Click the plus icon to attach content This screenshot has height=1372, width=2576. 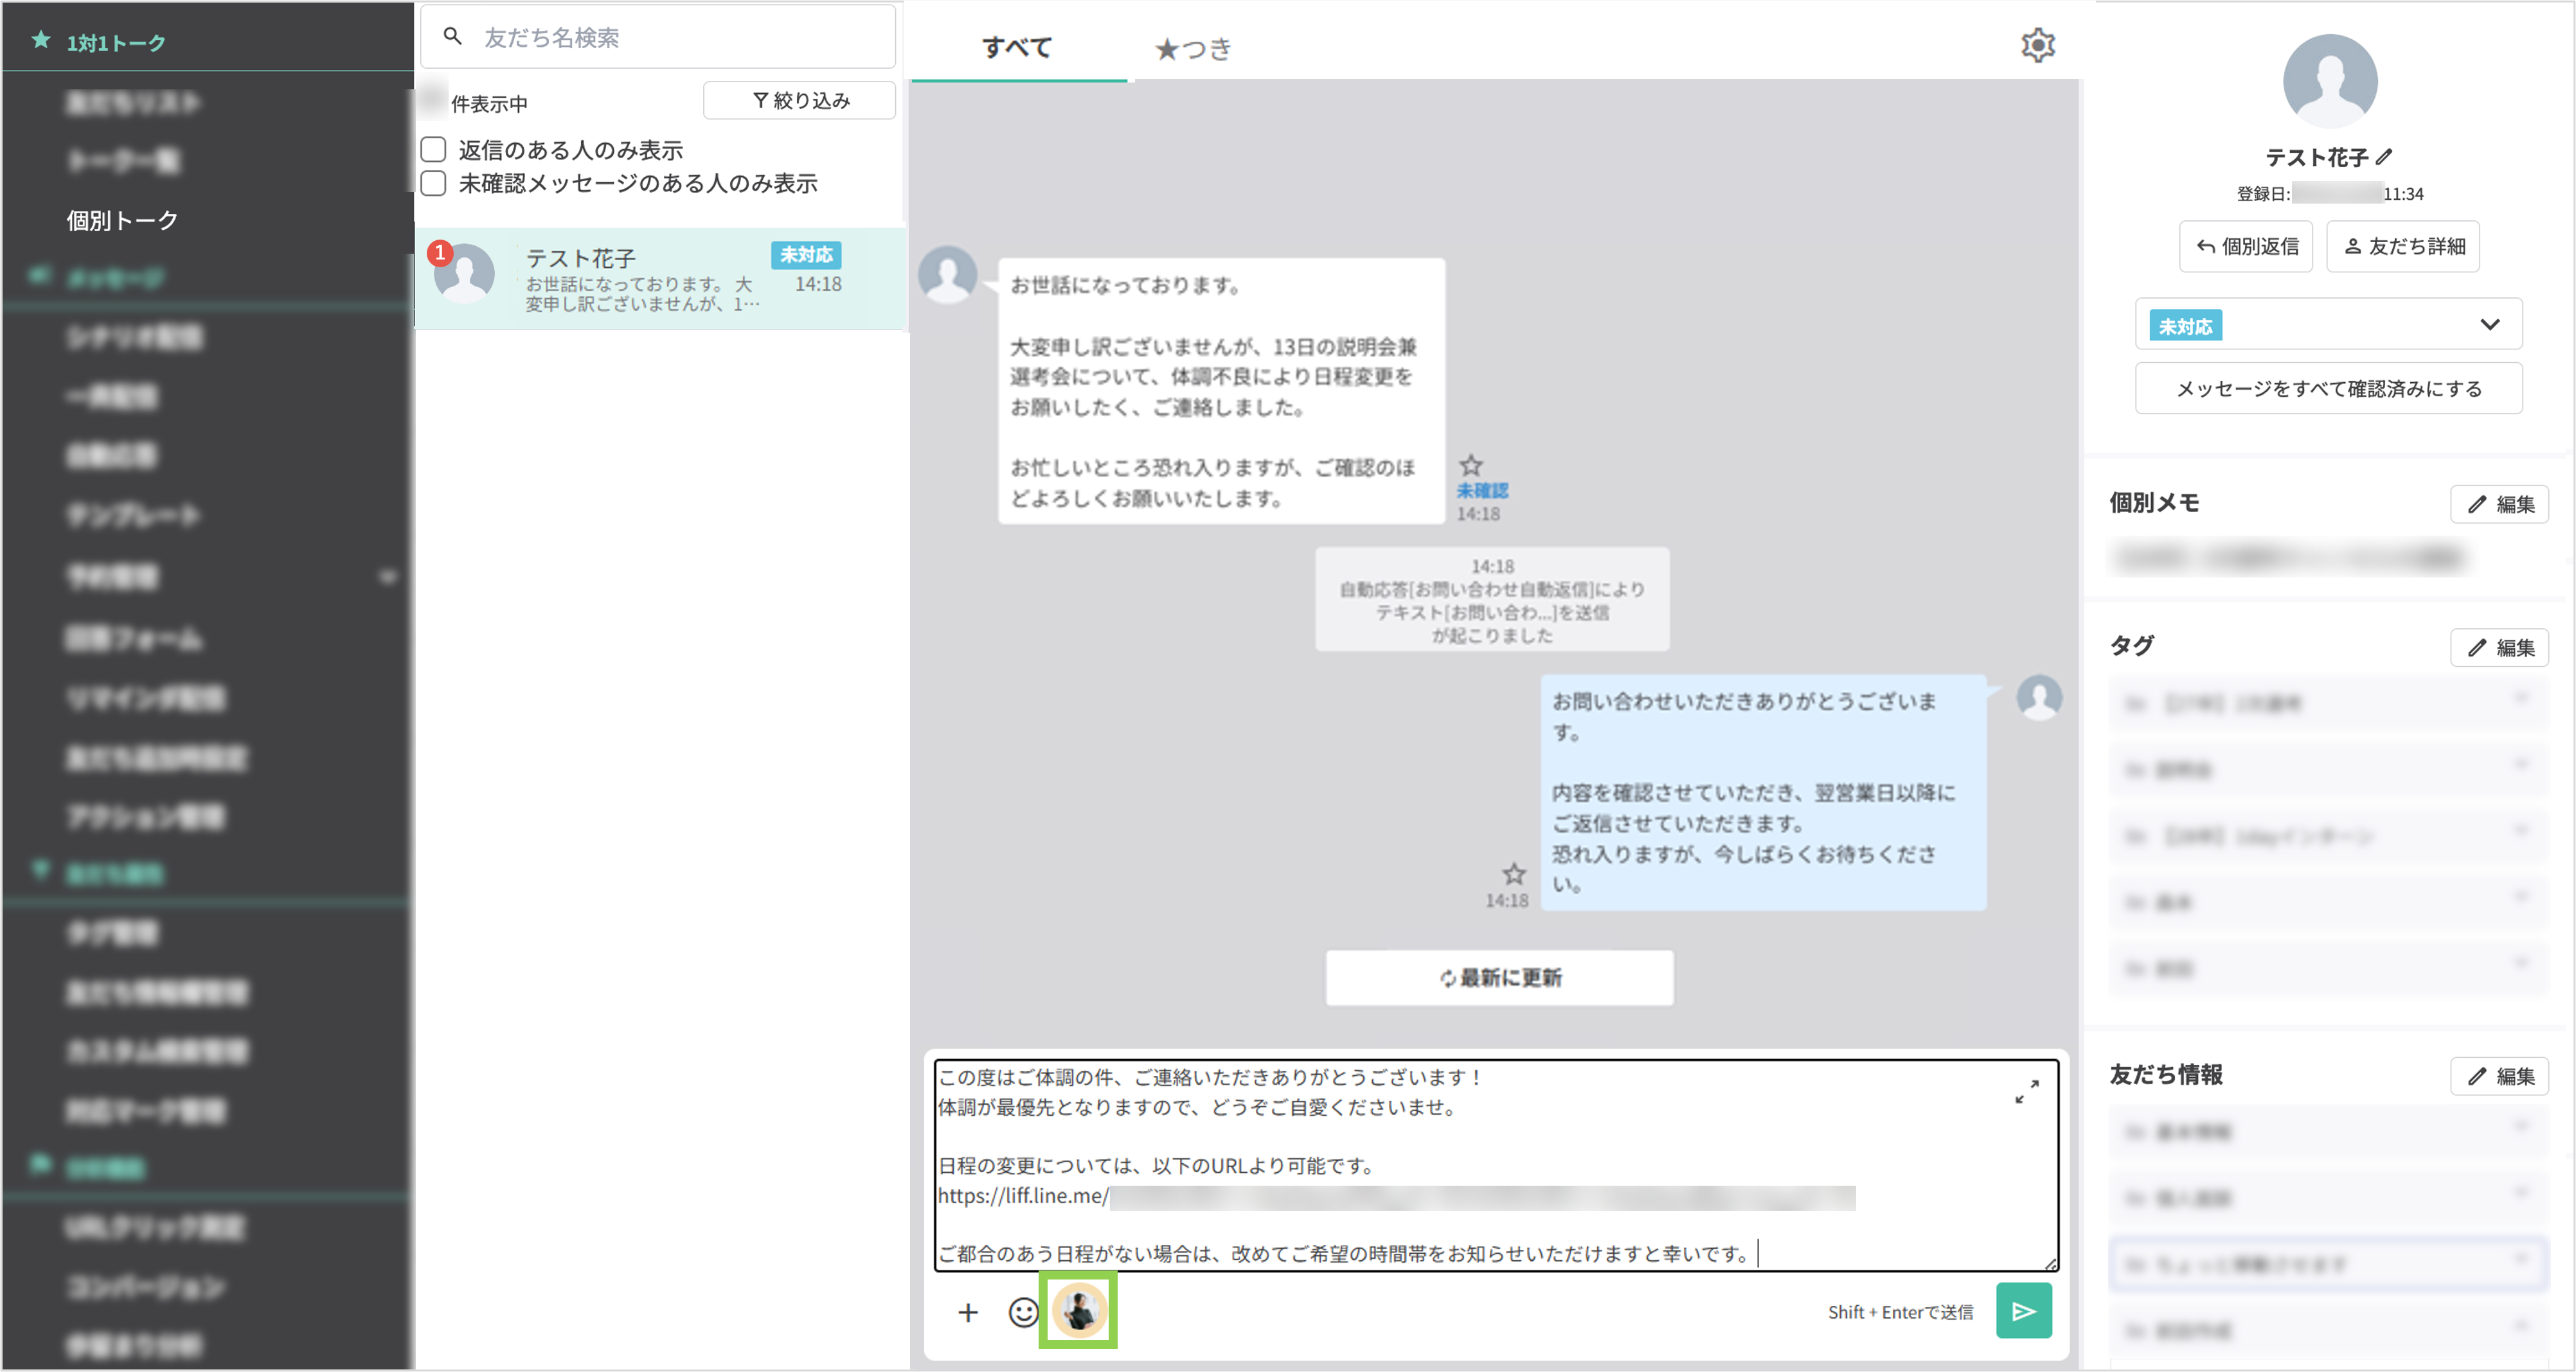(x=967, y=1312)
